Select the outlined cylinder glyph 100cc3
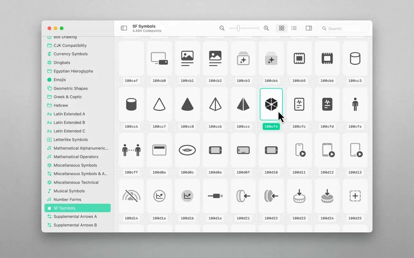414x258 pixels. (355, 59)
